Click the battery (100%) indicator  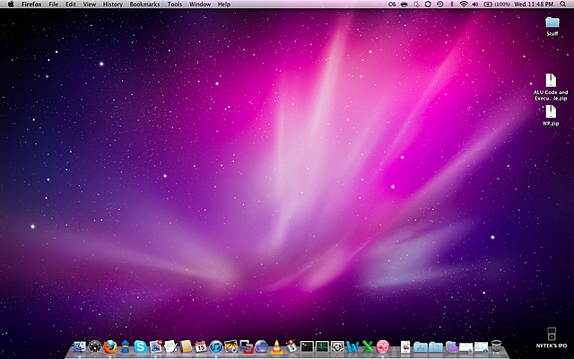497,4
